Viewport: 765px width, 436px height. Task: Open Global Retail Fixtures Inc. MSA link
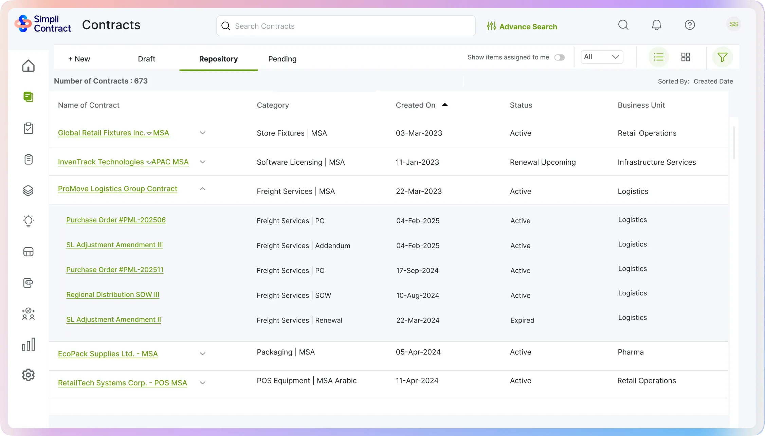pos(113,133)
